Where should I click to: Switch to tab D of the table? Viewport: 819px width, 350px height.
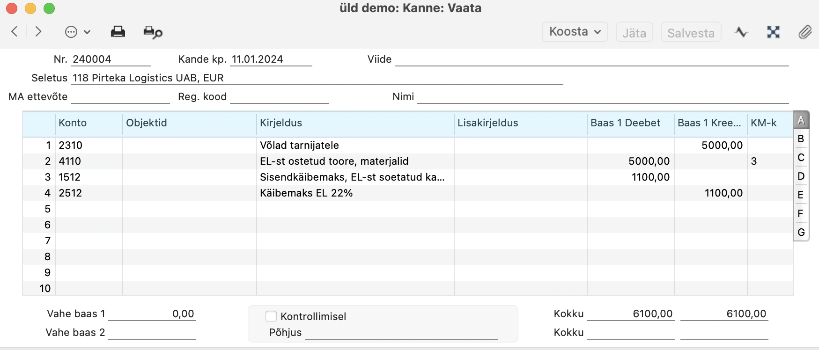point(801,176)
